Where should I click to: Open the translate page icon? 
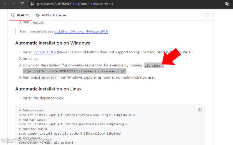tap(227, 4)
